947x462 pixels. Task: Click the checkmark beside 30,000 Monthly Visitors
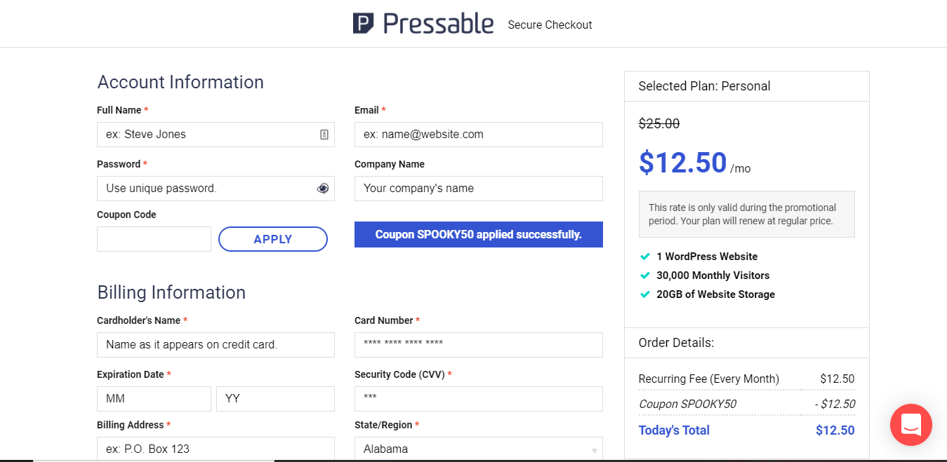click(x=644, y=276)
